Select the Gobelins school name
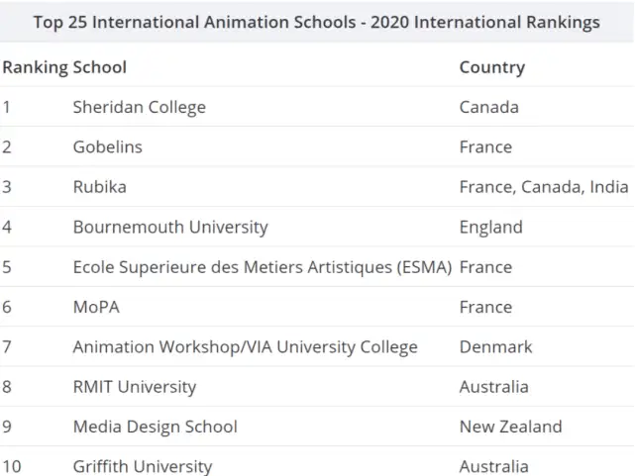This screenshot has height=476, width=635. pos(107,146)
